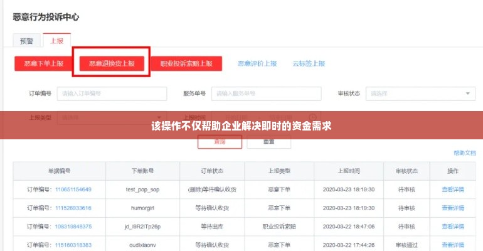Click the 下单账号 column header

(142, 171)
